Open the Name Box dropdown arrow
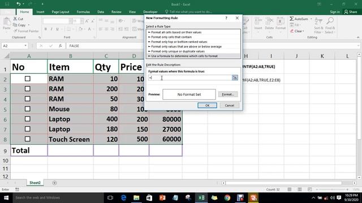The height and width of the screenshot is (203, 362). tap(25, 46)
